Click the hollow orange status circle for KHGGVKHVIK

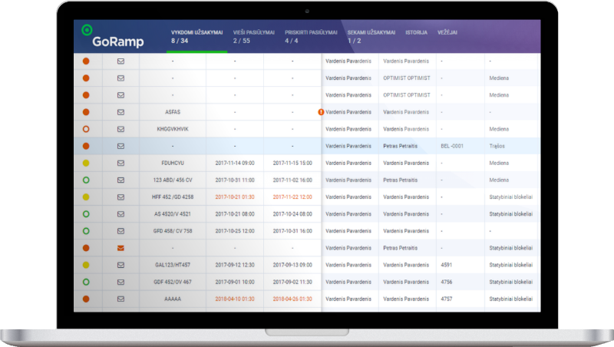pyautogui.click(x=86, y=129)
